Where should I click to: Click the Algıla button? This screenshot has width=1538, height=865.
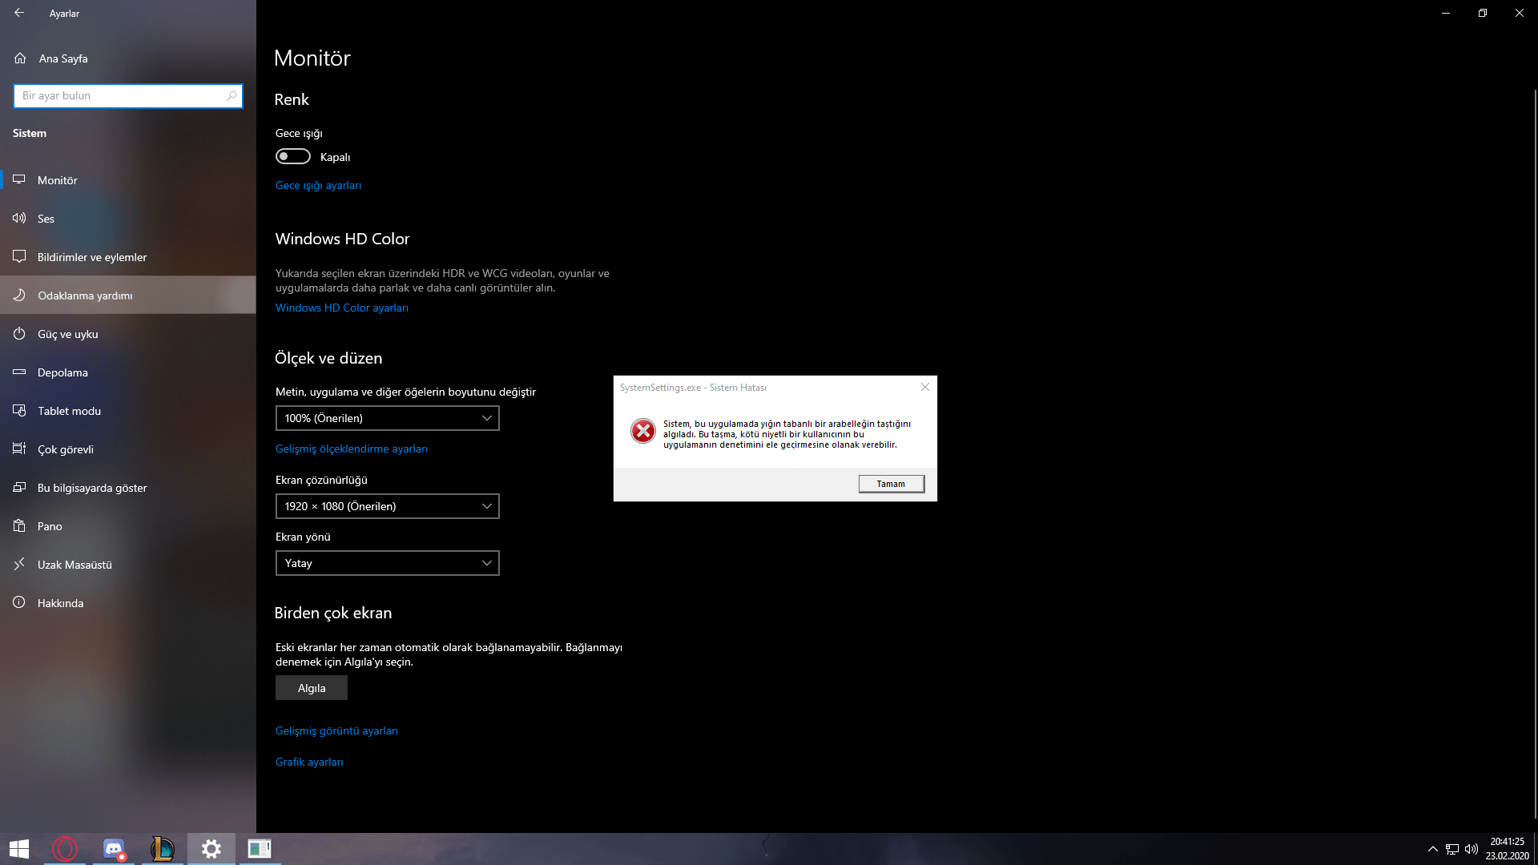pos(311,688)
